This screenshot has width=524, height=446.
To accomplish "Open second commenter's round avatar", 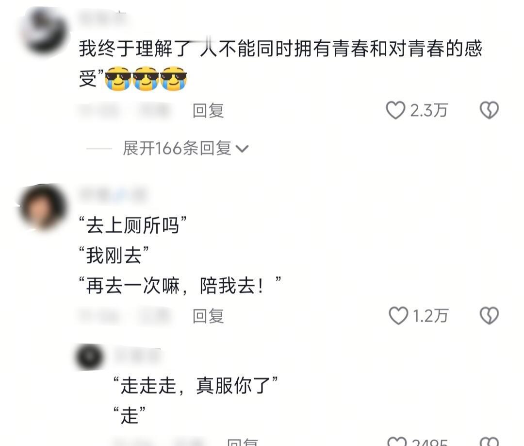I will 42,207.
